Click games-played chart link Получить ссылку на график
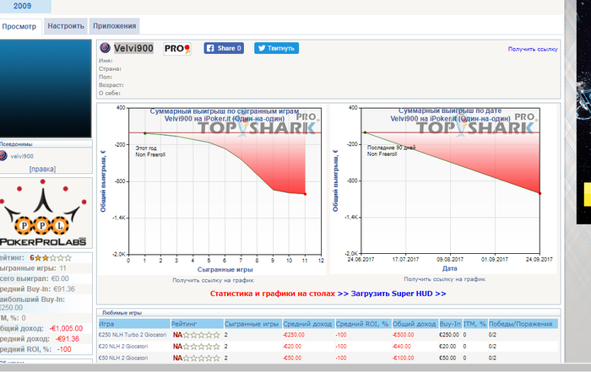Viewport: 591px width, 372px height. 213,280
